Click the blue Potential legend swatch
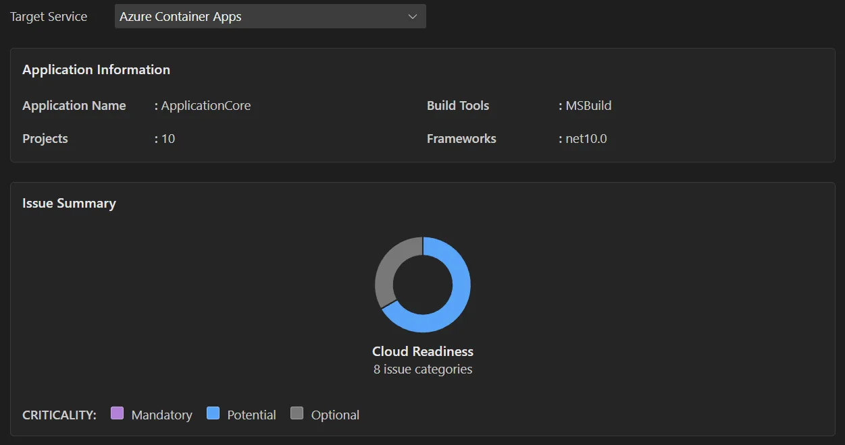The width and height of the screenshot is (845, 445). pyautogui.click(x=213, y=413)
